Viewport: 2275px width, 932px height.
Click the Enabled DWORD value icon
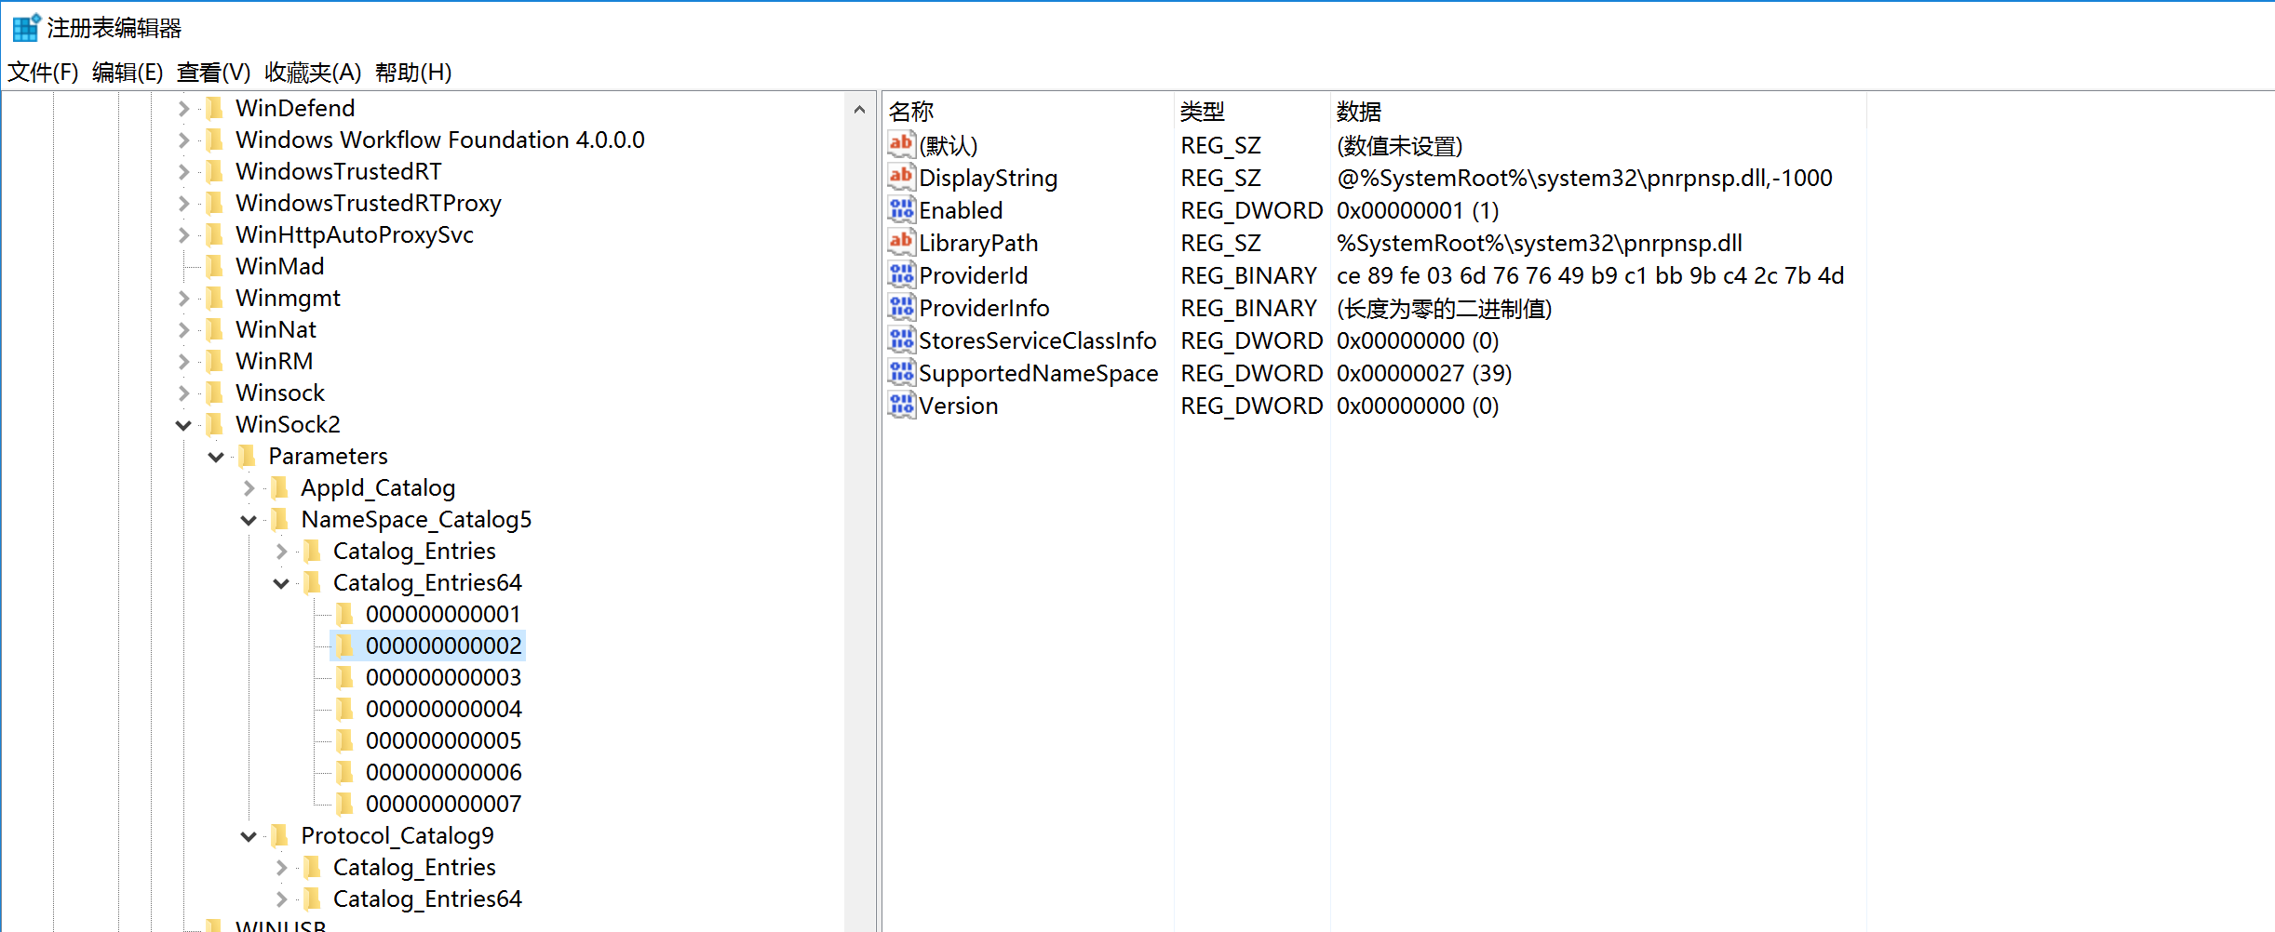[x=900, y=209]
